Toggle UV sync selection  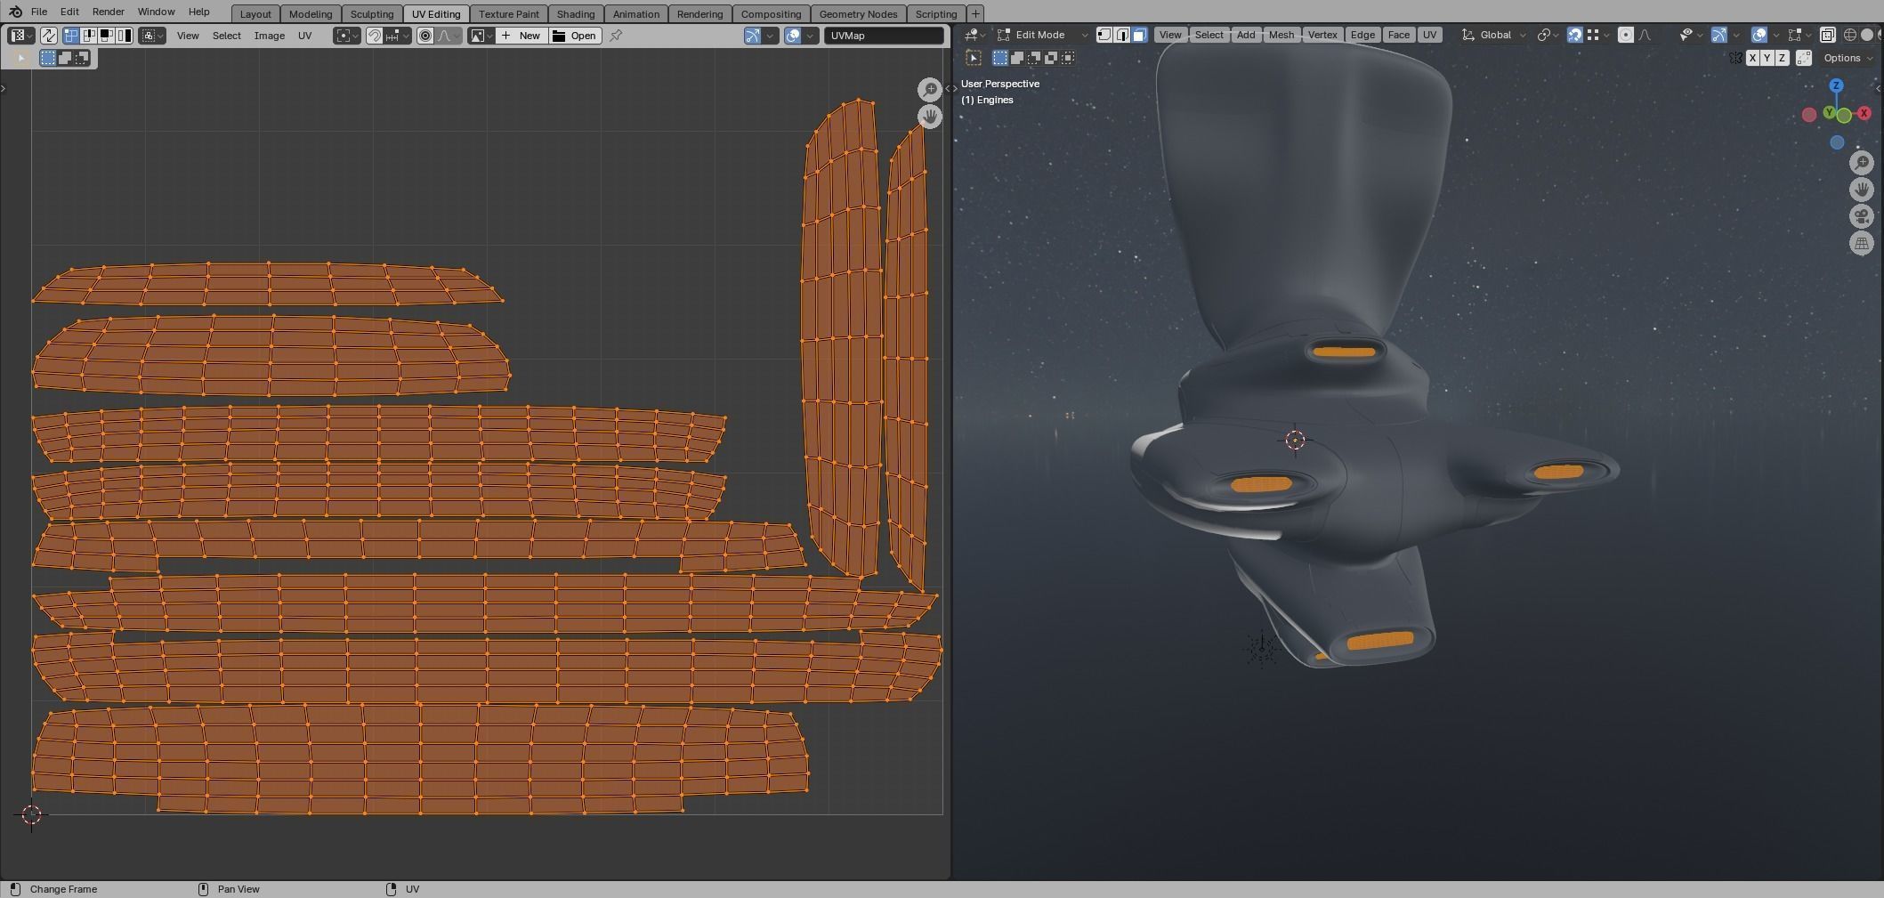click(x=49, y=36)
